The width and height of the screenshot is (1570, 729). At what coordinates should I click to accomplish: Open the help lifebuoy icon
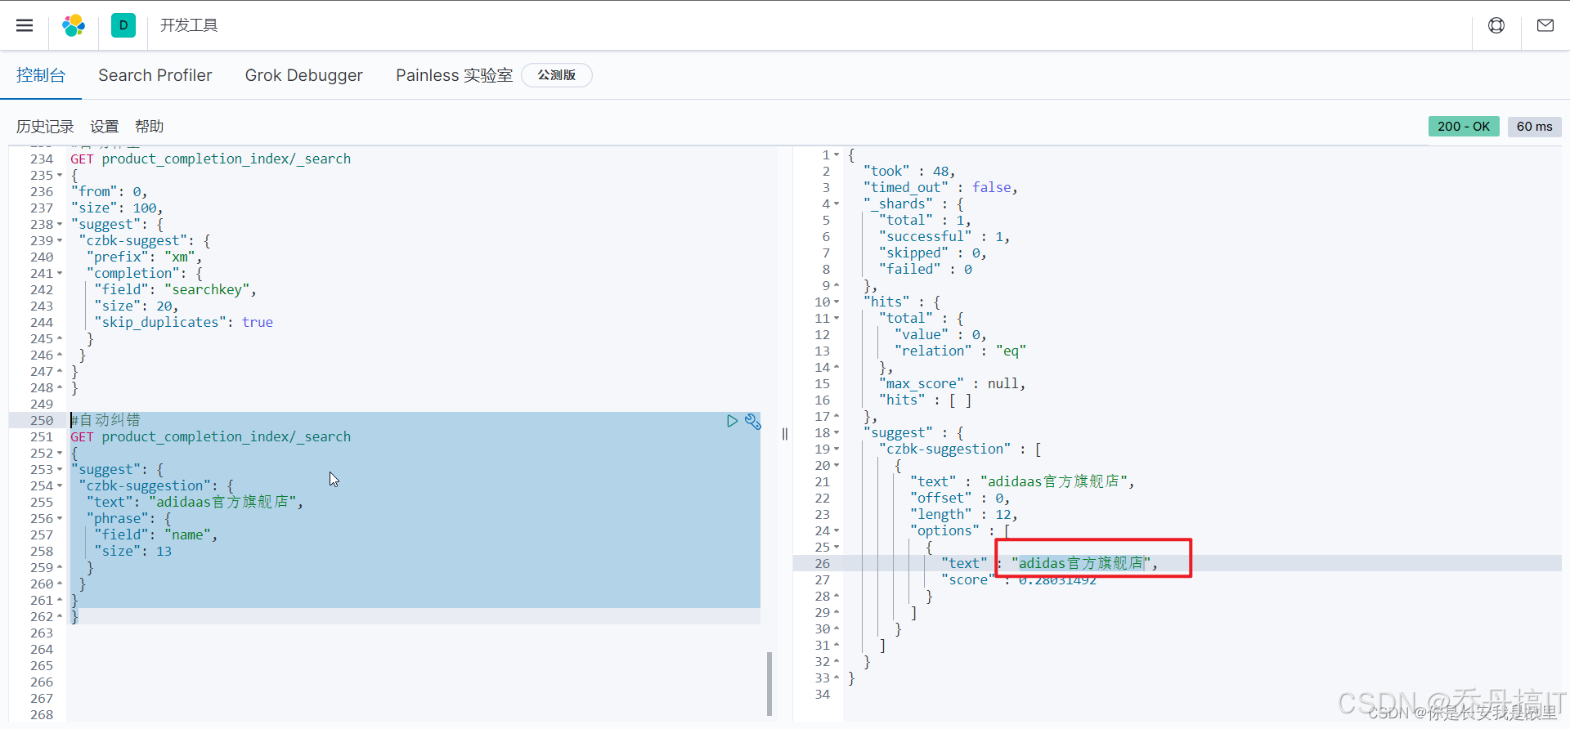[x=1496, y=25]
